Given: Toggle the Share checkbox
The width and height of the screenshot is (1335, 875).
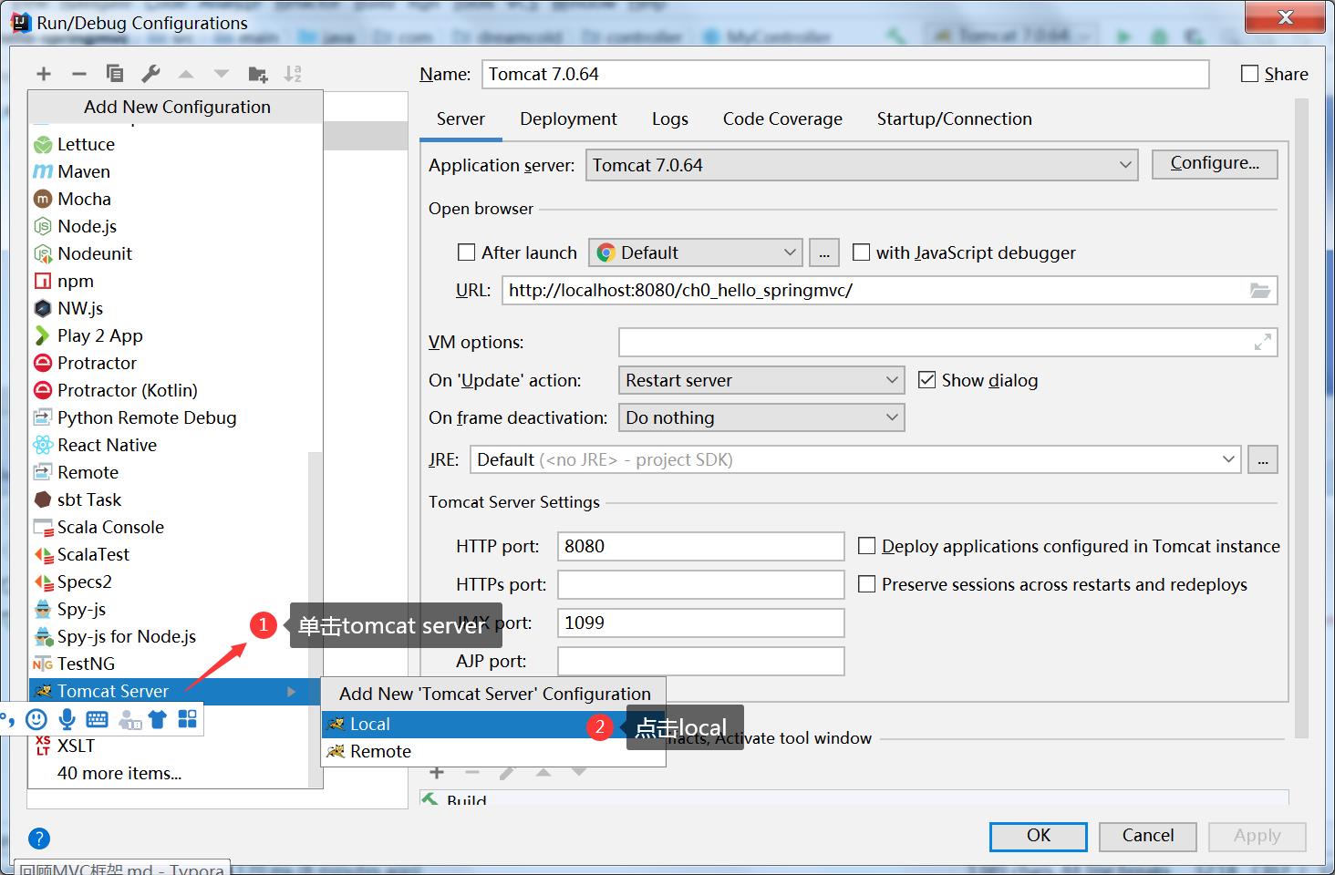Looking at the screenshot, I should 1250,74.
